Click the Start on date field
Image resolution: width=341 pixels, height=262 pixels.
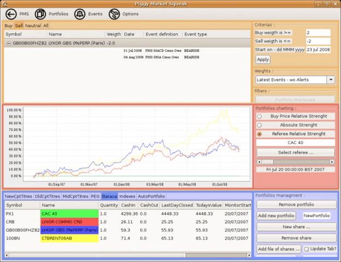pos(318,50)
